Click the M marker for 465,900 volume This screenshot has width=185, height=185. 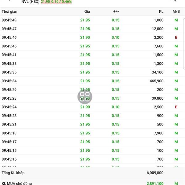coord(176,81)
